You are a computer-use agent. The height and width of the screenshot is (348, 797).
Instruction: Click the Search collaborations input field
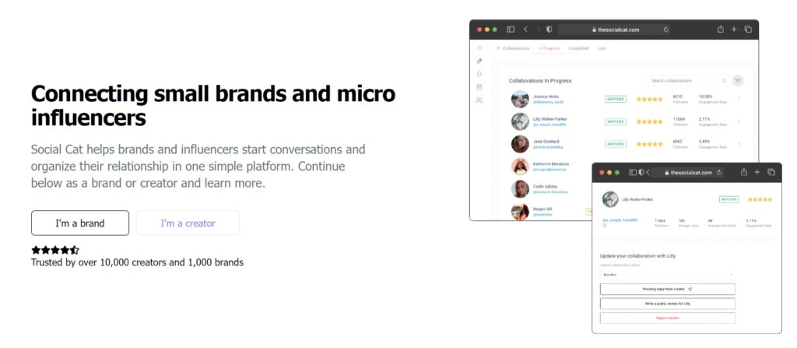pyautogui.click(x=688, y=80)
